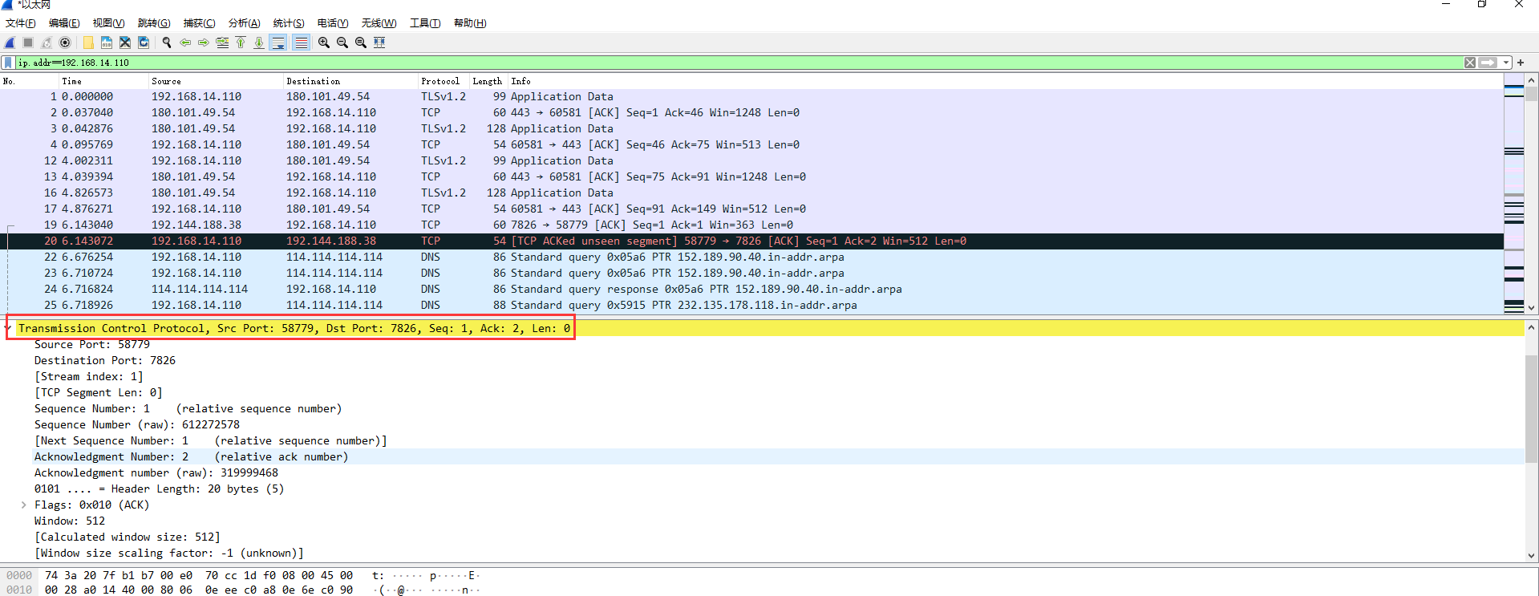
Task: Open the 无线(W) menu
Action: click(379, 23)
